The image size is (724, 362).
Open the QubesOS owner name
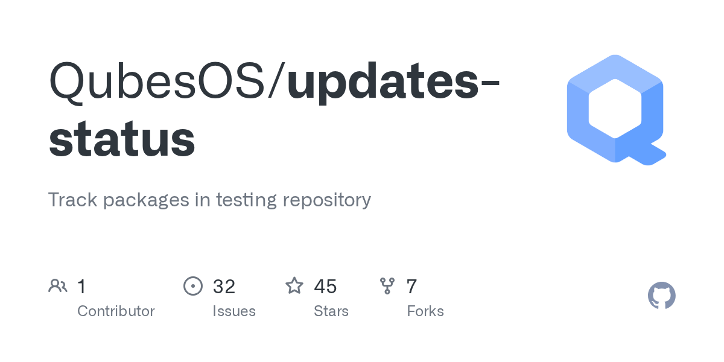(x=159, y=81)
